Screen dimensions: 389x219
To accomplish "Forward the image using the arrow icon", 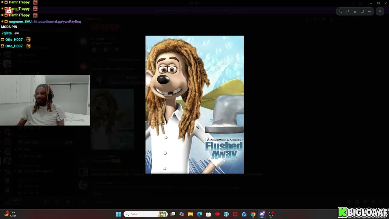I will 348,12.
